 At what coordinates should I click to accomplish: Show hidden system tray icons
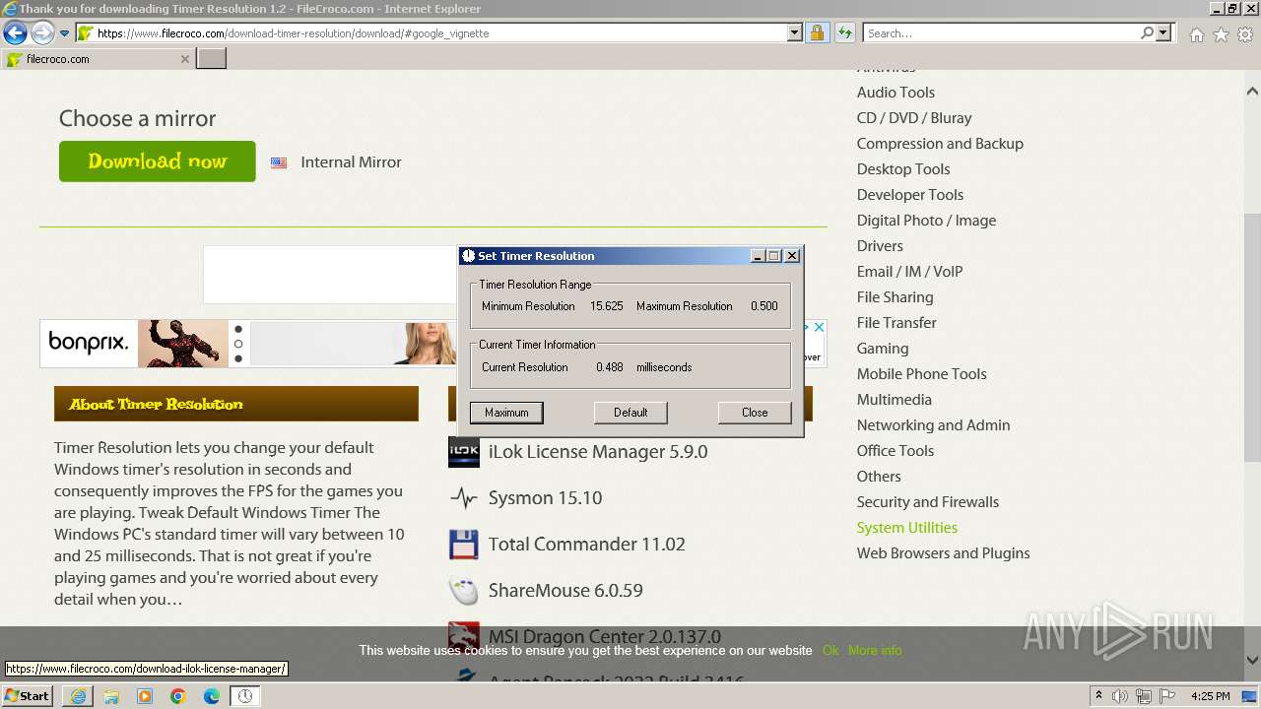[1098, 696]
